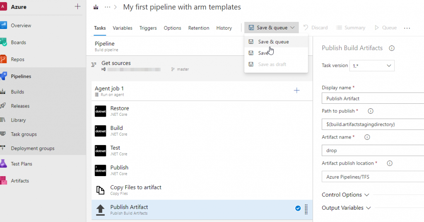Open Publish Build Artifacts info icon
The width and height of the screenshot is (424, 222).
coord(392,48)
